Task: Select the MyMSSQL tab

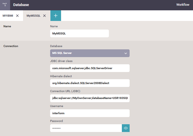Action: point(33,16)
